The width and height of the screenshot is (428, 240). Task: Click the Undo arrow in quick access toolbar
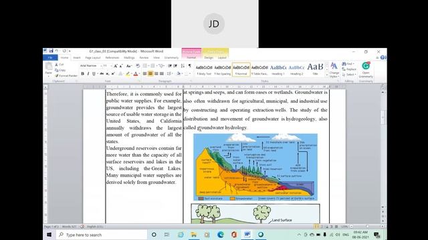[57, 51]
